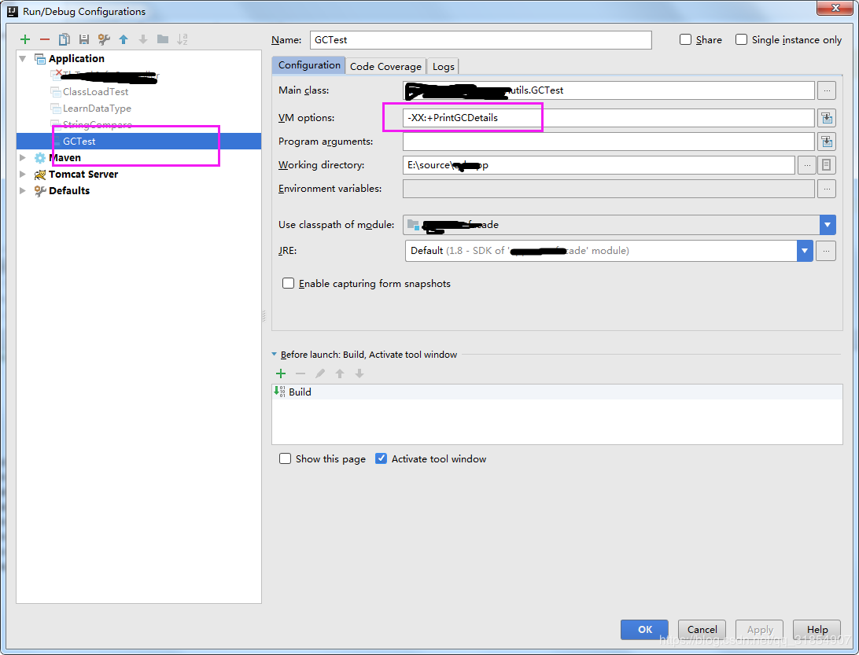
Task: Edit configuration defaults with the wrench icon
Action: (x=103, y=39)
